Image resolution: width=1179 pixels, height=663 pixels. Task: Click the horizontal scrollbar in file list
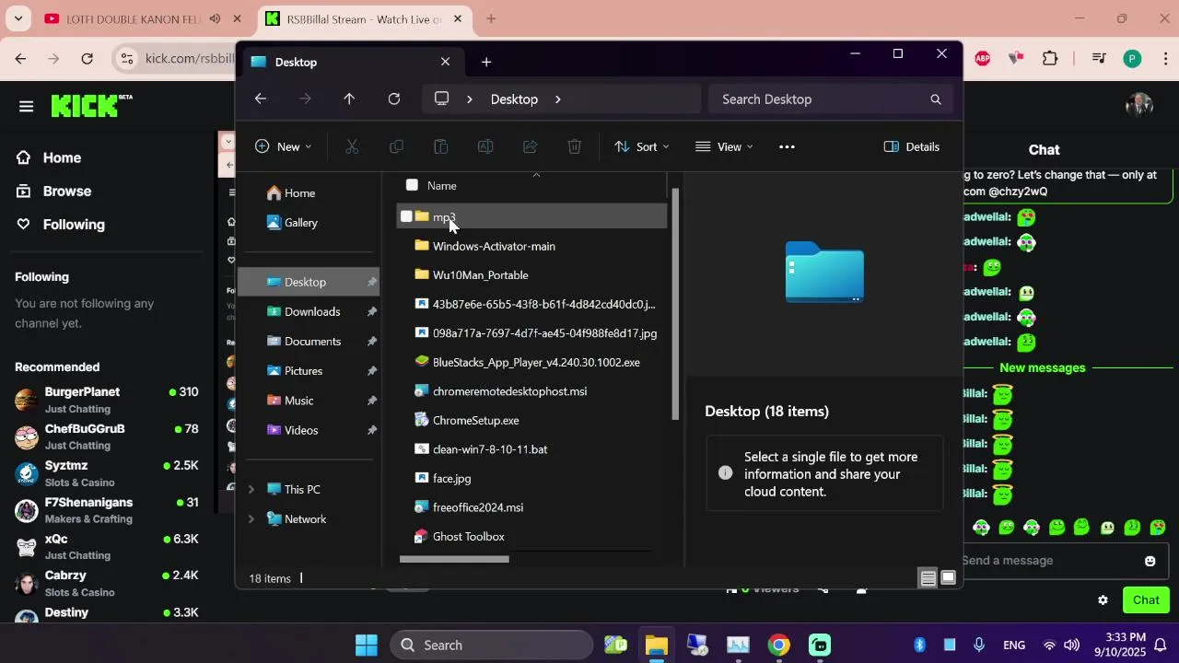coord(454,559)
